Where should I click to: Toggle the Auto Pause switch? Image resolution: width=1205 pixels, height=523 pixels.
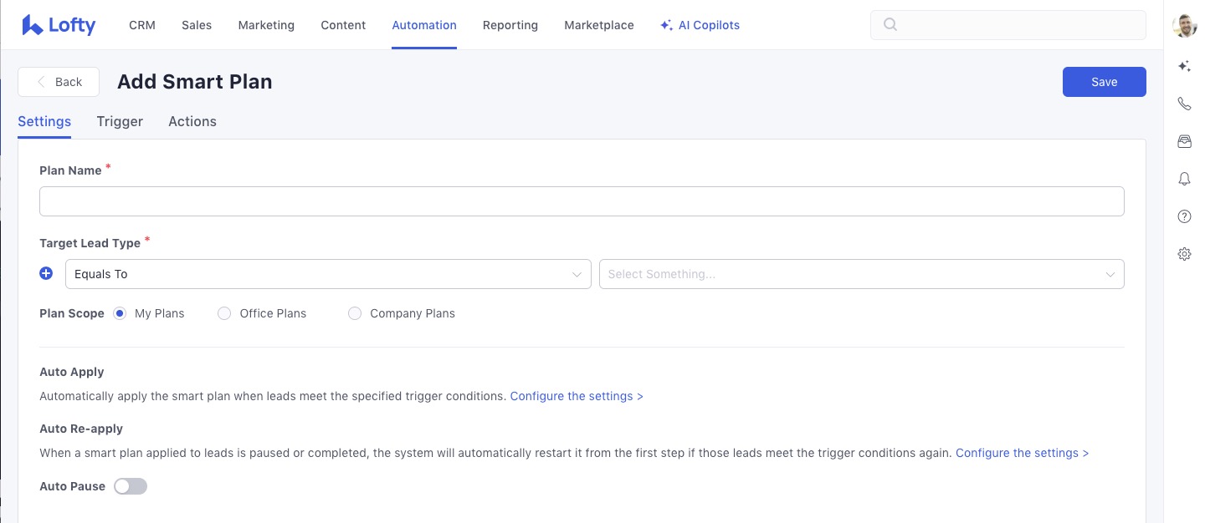pyautogui.click(x=131, y=486)
